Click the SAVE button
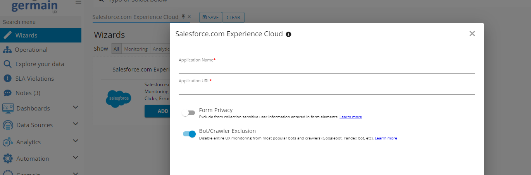The height and width of the screenshot is (175, 531). tap(210, 17)
